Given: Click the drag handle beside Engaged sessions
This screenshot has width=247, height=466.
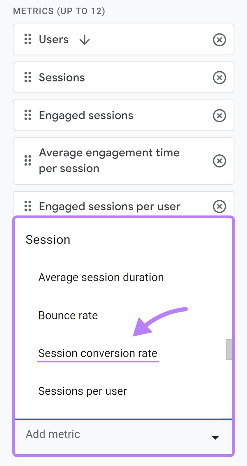Looking at the screenshot, I should tap(28, 115).
